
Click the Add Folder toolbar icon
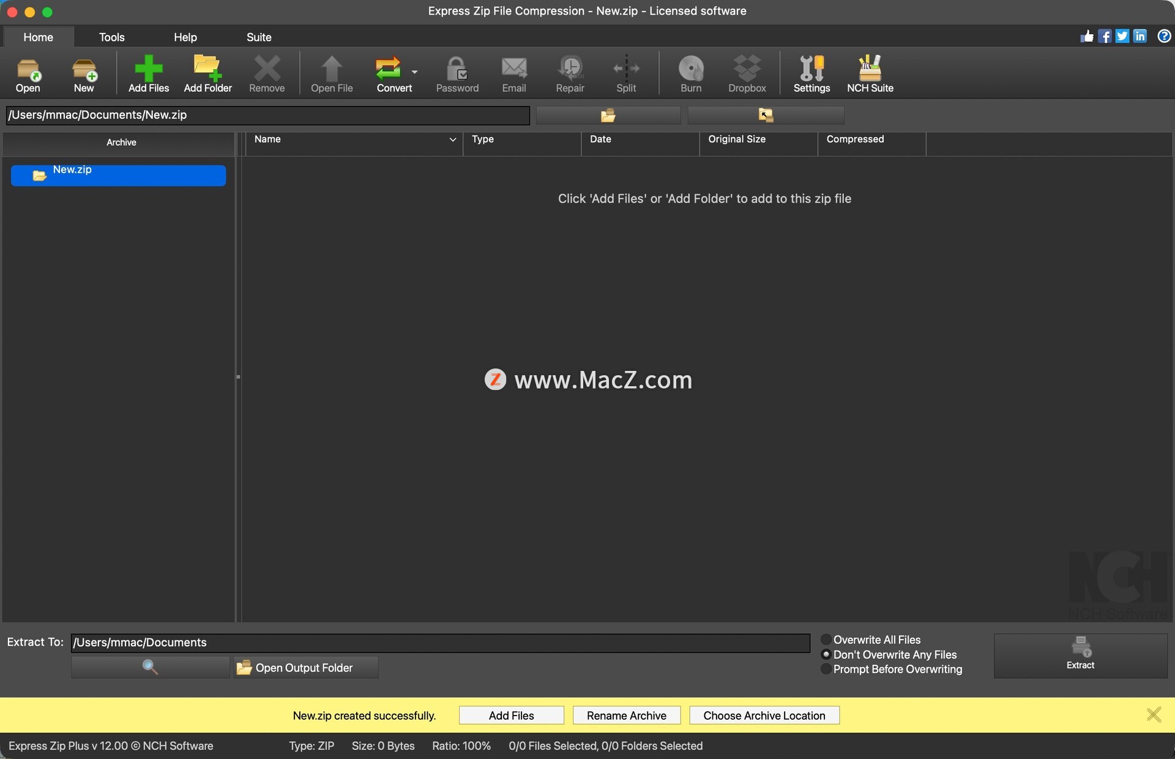[207, 68]
